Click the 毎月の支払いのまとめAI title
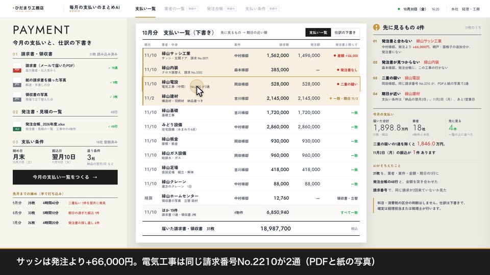490x275 pixels. pos(94,8)
